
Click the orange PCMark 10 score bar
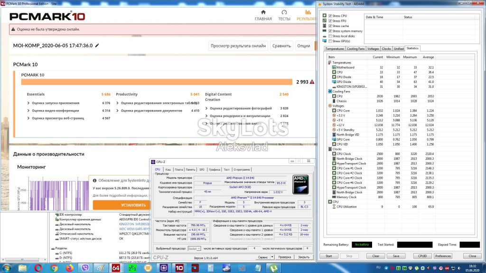click(157, 82)
